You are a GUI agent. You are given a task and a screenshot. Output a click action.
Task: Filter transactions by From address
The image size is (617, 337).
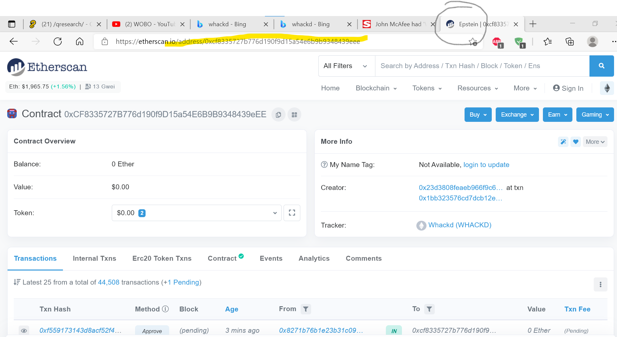[x=306, y=309]
